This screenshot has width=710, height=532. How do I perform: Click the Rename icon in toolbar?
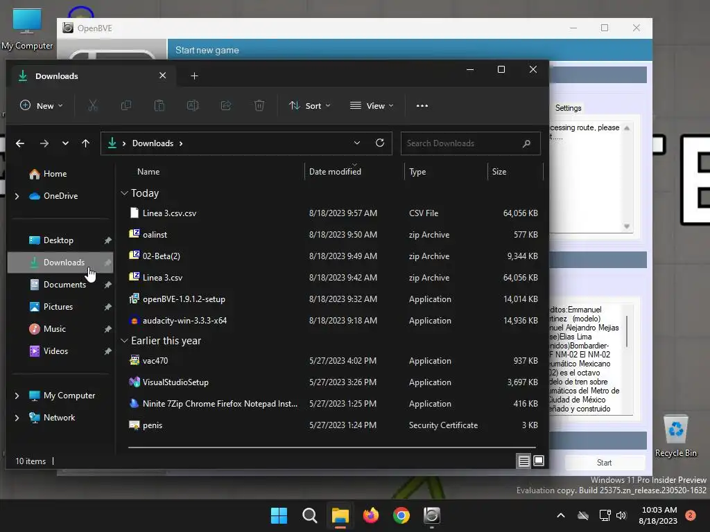tap(193, 106)
